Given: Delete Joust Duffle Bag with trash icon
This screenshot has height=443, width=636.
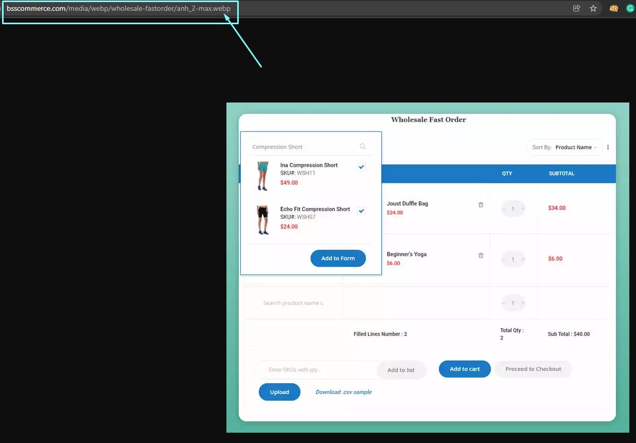Looking at the screenshot, I should (481, 205).
